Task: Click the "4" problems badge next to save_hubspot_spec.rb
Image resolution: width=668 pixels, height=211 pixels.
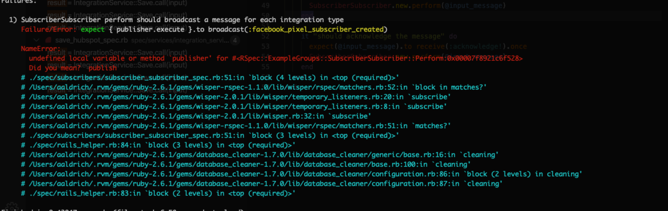Action: [235, 41]
